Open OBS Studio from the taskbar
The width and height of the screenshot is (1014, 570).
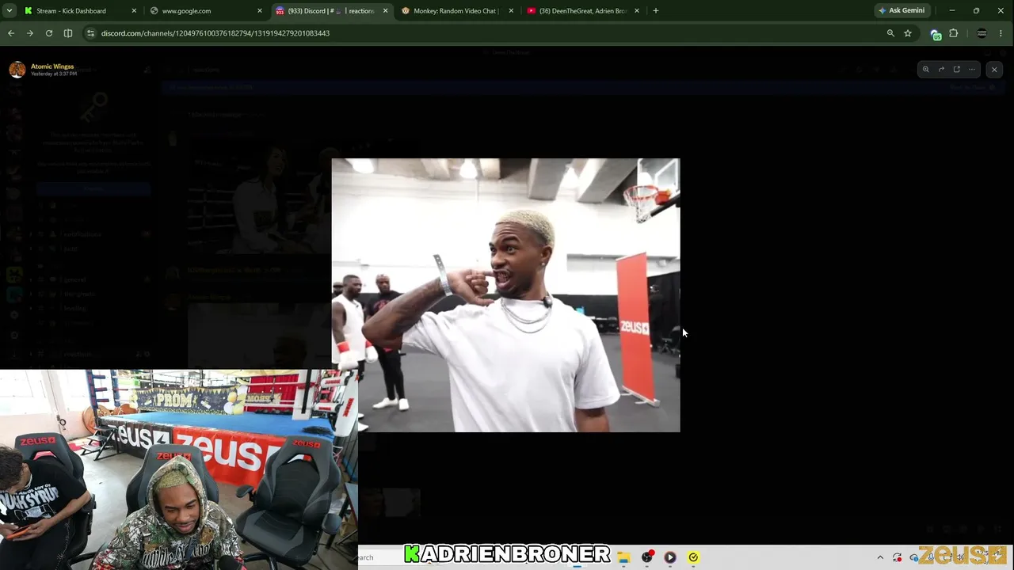647,557
